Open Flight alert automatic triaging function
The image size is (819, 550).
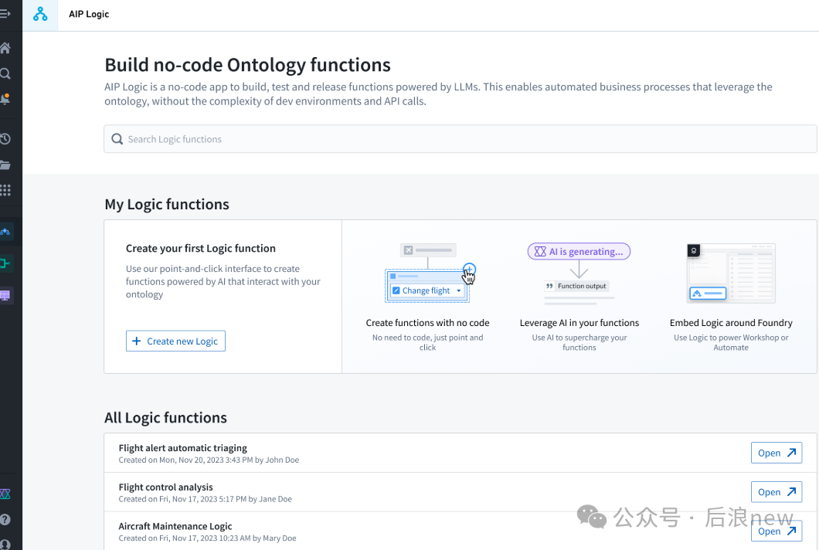click(x=776, y=453)
